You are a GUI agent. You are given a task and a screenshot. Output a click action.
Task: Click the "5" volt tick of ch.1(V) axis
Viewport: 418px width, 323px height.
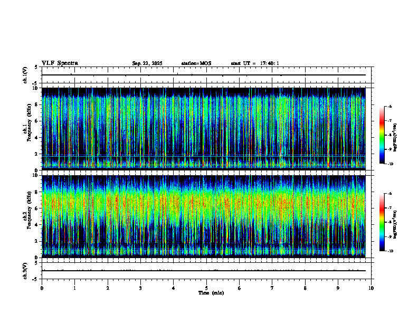click(x=36, y=67)
